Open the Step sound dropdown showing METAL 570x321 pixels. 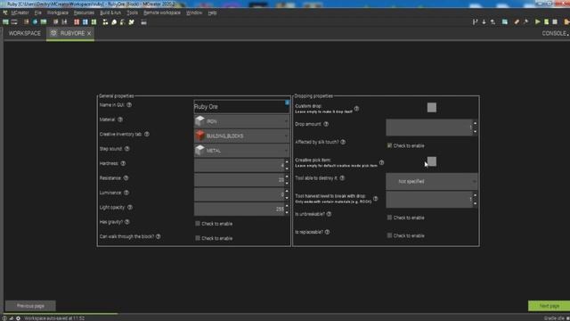tap(241, 151)
